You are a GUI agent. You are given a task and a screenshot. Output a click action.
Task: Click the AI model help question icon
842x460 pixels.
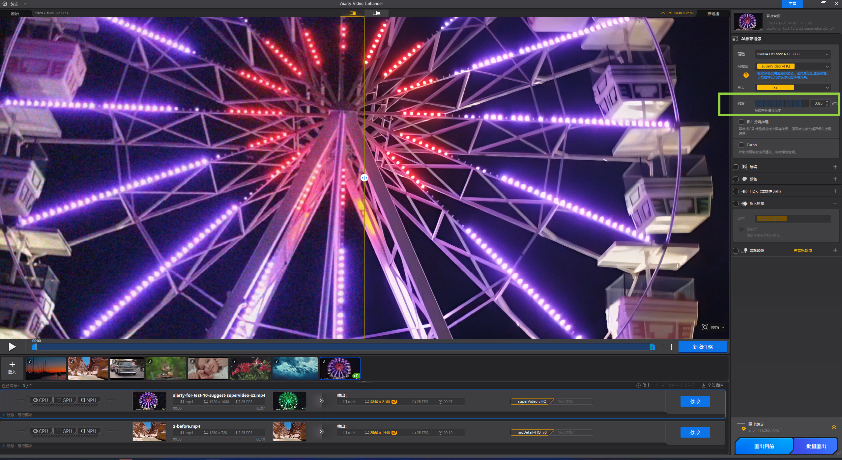746,75
